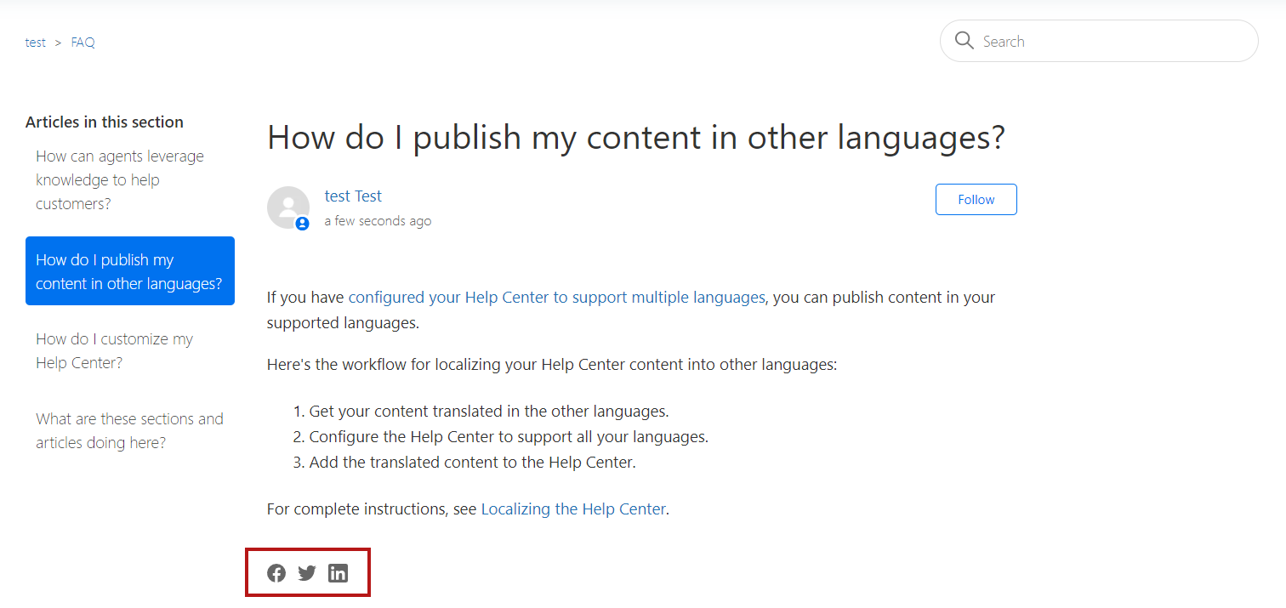
Task: Open the 'Localizing the Help Center' link
Action: [573, 509]
